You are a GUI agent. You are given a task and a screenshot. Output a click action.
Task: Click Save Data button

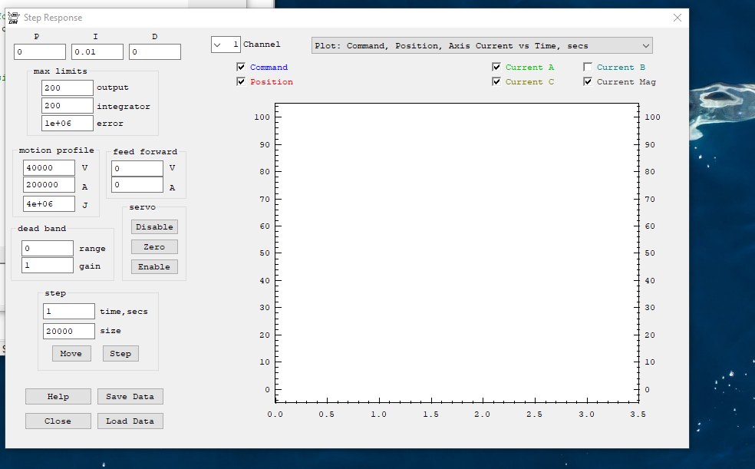[x=130, y=397]
